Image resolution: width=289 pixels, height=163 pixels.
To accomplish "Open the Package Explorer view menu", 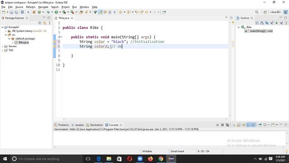I will 49,23.
